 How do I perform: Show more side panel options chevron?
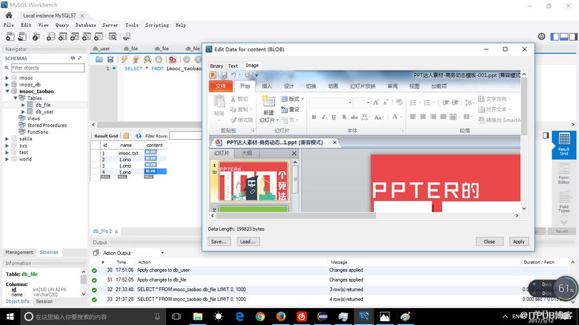coord(564,222)
